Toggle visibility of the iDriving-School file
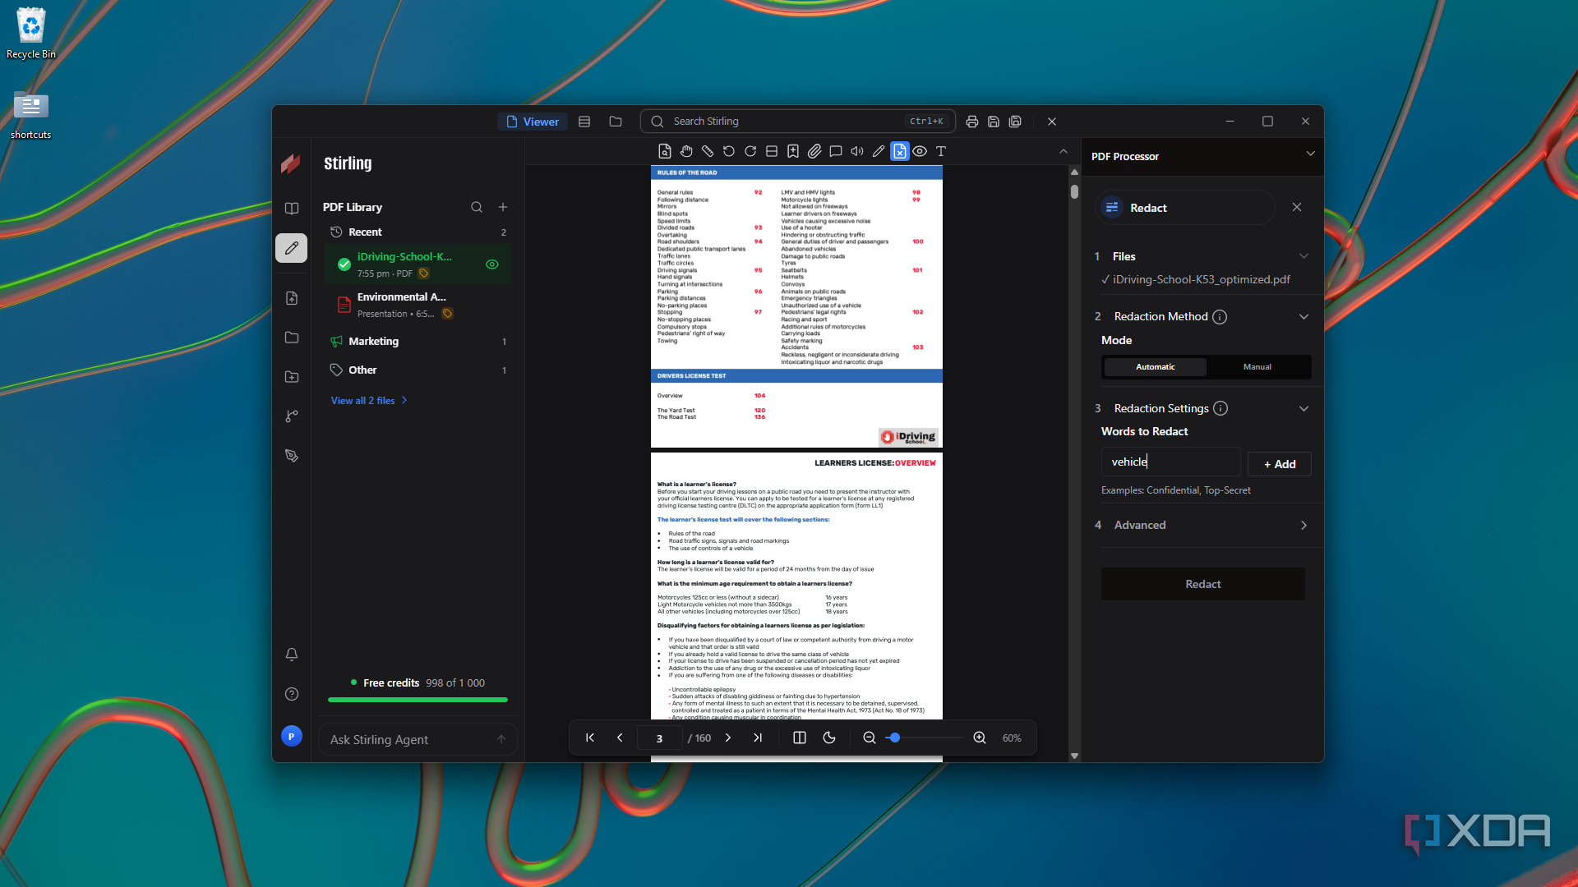Image resolution: width=1578 pixels, height=887 pixels. pyautogui.click(x=492, y=264)
